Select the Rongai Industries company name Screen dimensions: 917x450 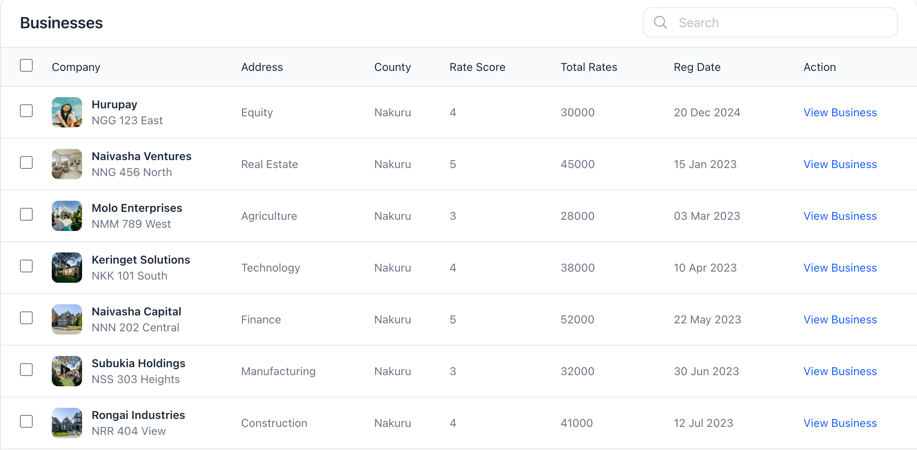click(139, 415)
